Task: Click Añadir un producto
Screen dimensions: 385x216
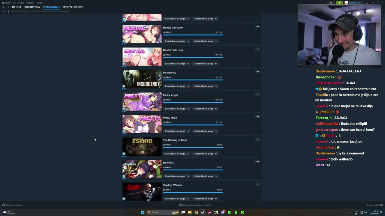Action: click(14, 205)
